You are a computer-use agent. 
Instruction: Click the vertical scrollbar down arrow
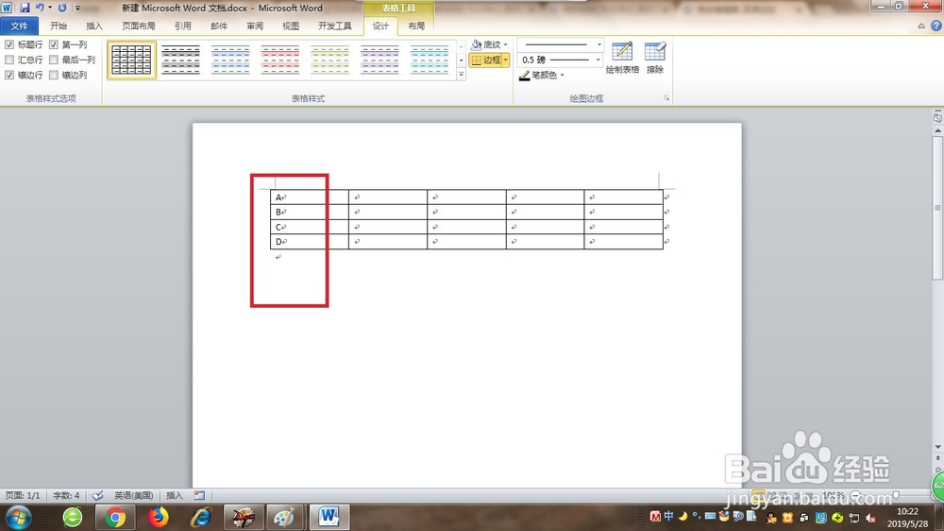pos(937,447)
